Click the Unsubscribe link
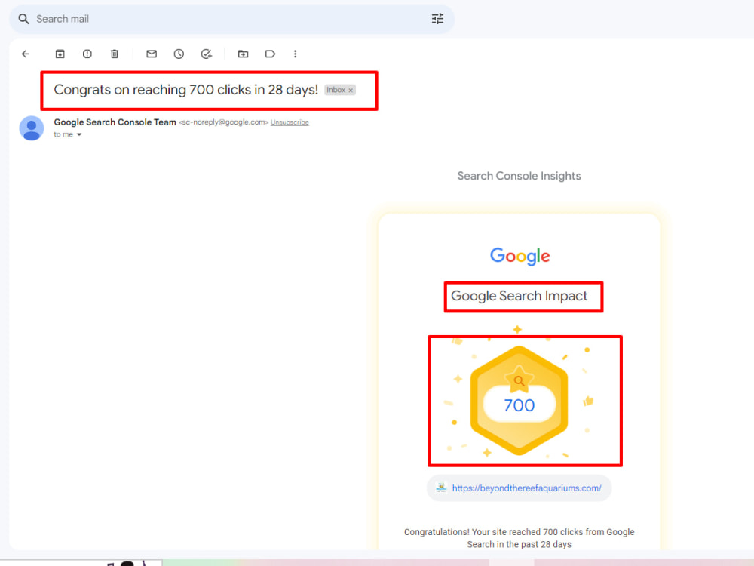Screen dimensions: 754x566 290,122
